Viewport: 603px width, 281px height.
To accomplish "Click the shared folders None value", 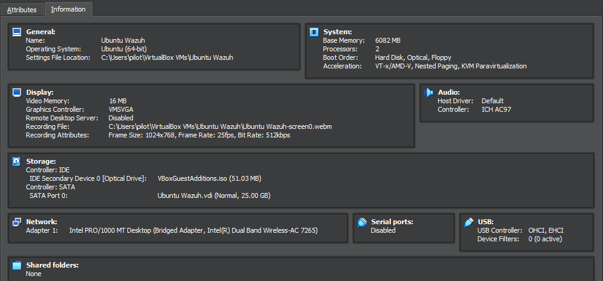I will 34,274.
